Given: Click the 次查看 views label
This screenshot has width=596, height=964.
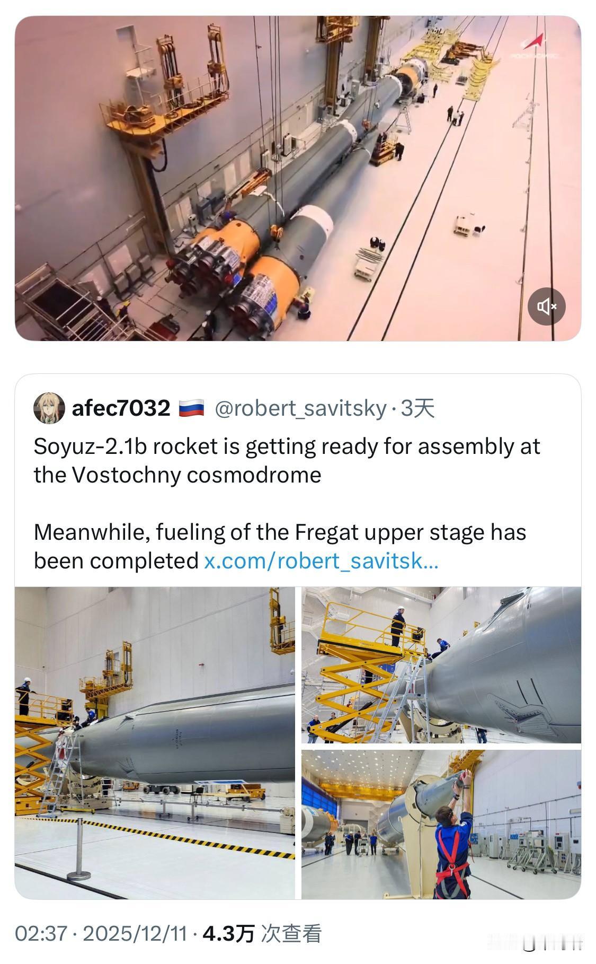Looking at the screenshot, I should (291, 933).
